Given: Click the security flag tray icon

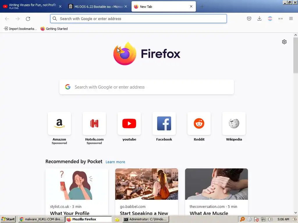Looking at the screenshot, I should 256,220.
